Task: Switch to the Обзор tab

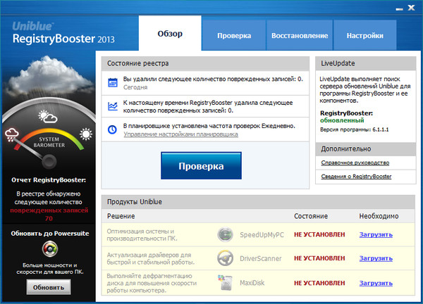Action: point(168,35)
